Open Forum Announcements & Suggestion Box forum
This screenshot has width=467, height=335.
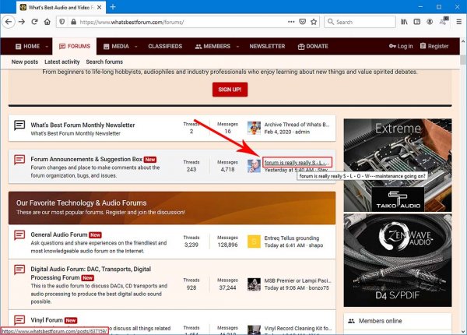(x=86, y=159)
